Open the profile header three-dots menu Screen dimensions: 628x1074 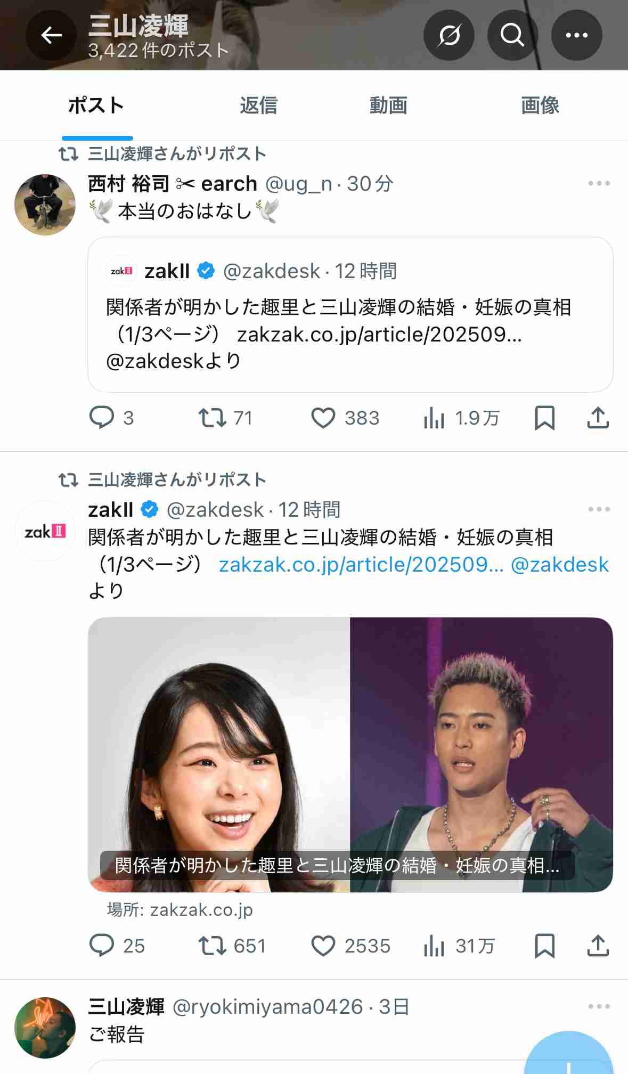576,36
